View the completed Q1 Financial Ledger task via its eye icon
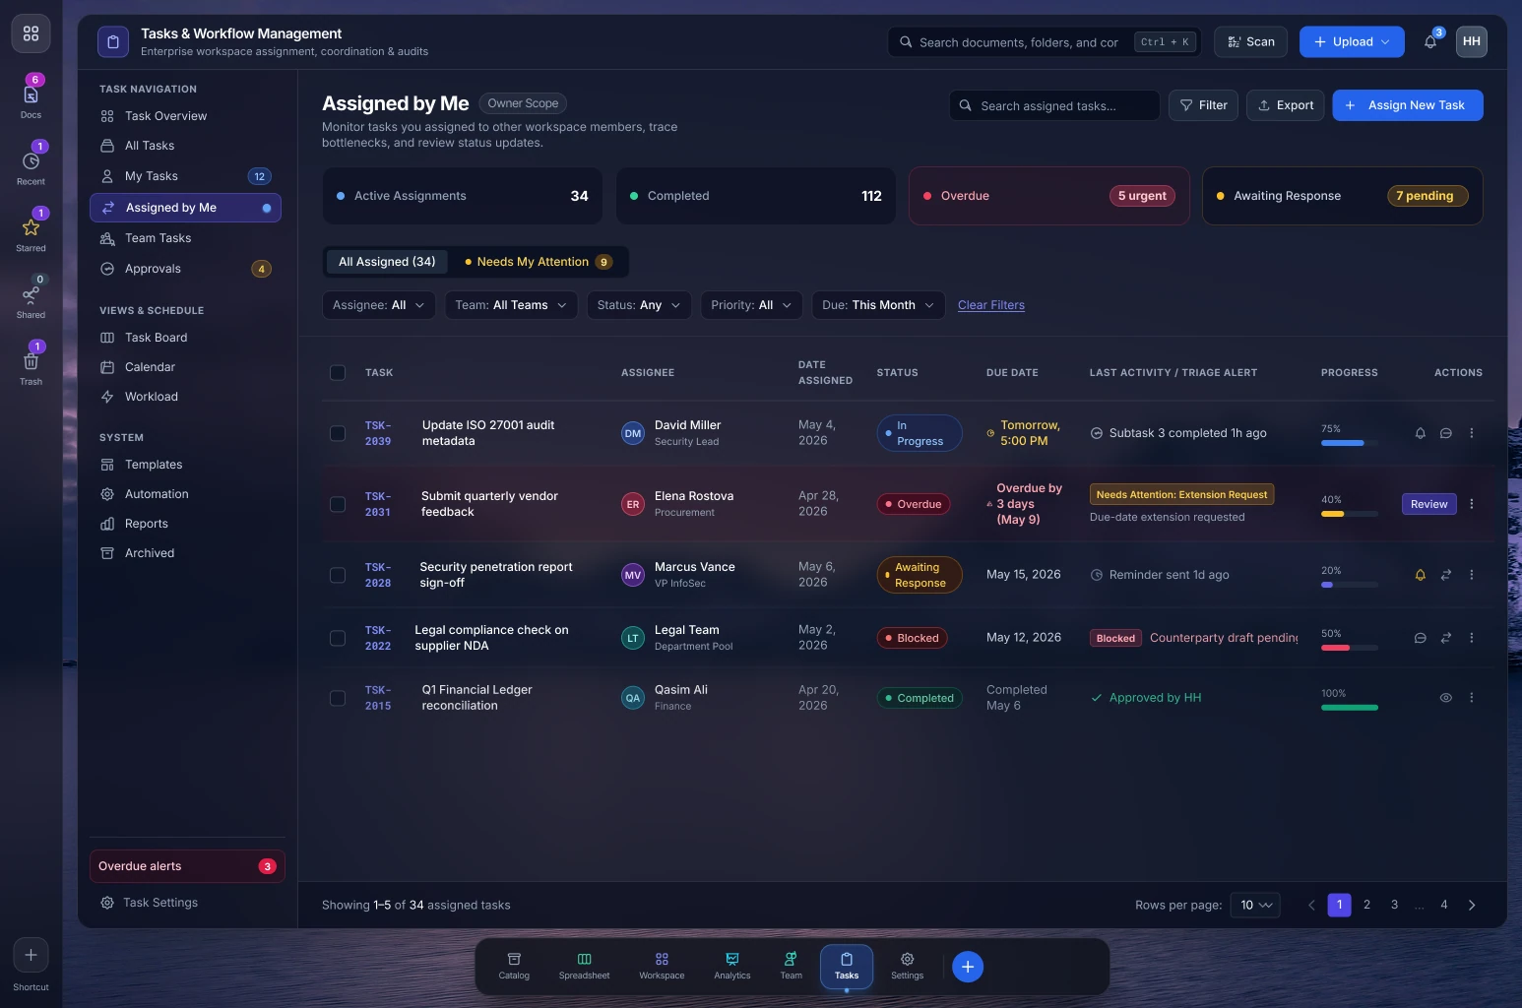The width and height of the screenshot is (1522, 1008). point(1446,698)
